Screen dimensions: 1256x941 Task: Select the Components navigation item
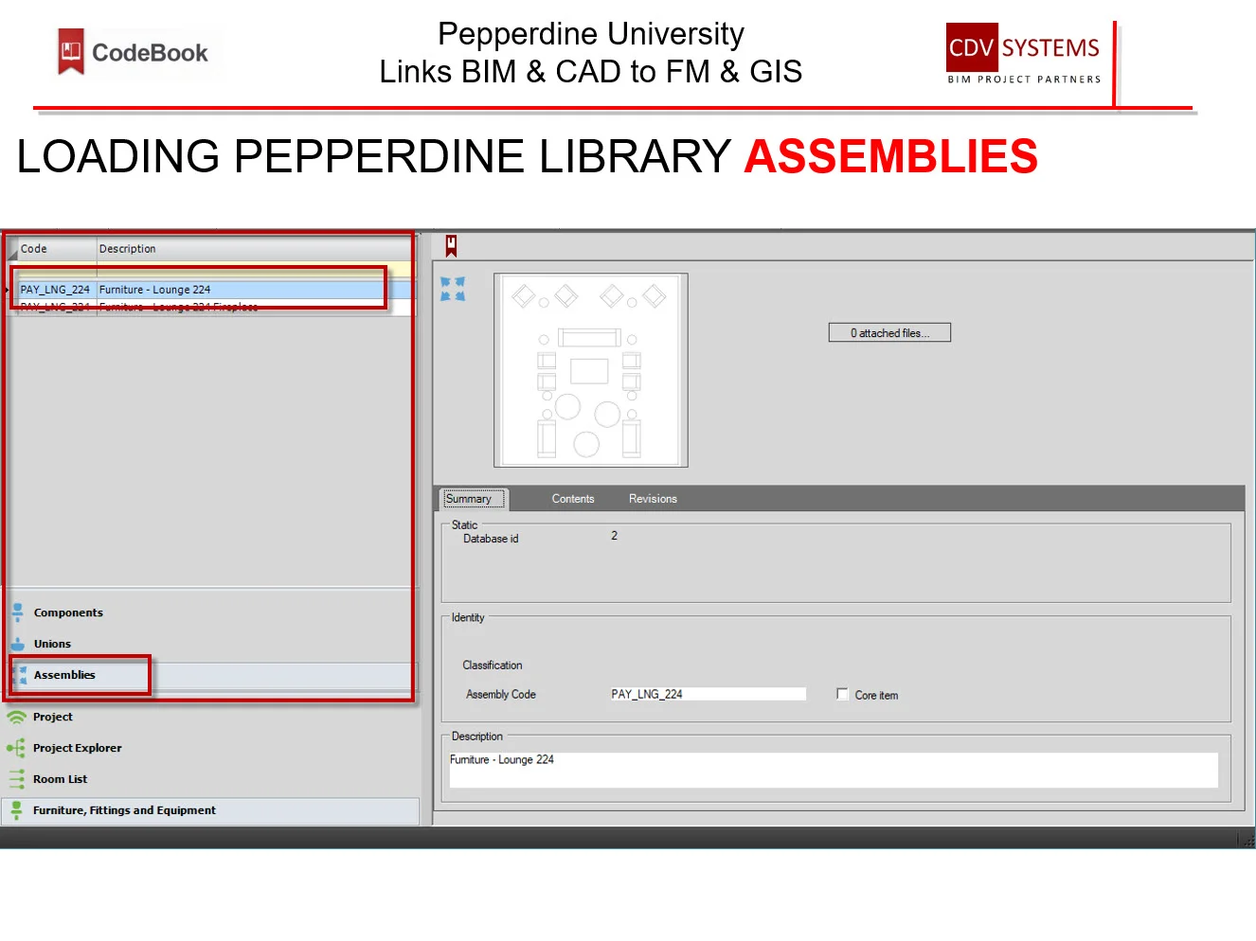click(68, 613)
